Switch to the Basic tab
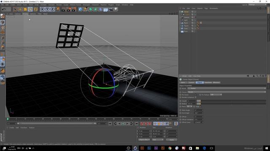The width and height of the screenshot is (270, 151). (183, 83)
